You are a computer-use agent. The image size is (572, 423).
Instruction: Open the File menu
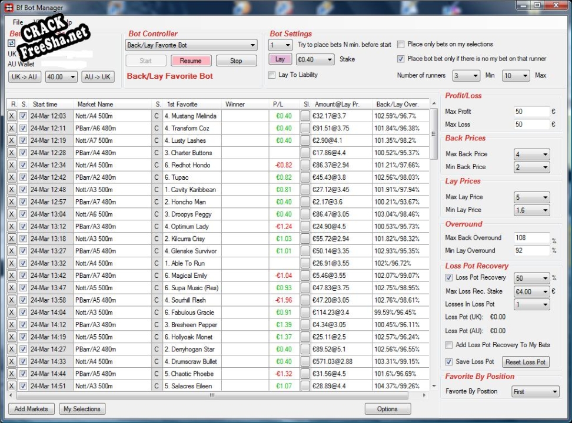coord(18,22)
